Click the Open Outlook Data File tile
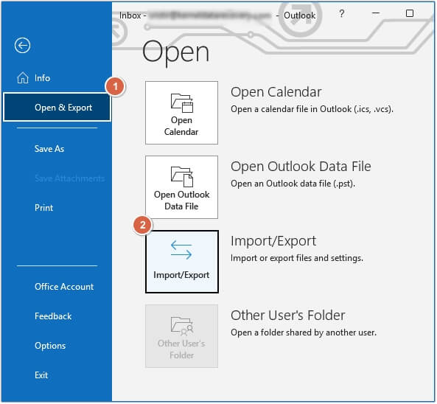The width and height of the screenshot is (437, 404). pyautogui.click(x=181, y=187)
